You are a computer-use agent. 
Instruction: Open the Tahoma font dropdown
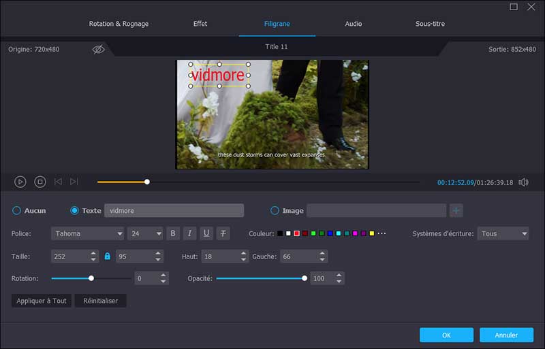pos(87,233)
